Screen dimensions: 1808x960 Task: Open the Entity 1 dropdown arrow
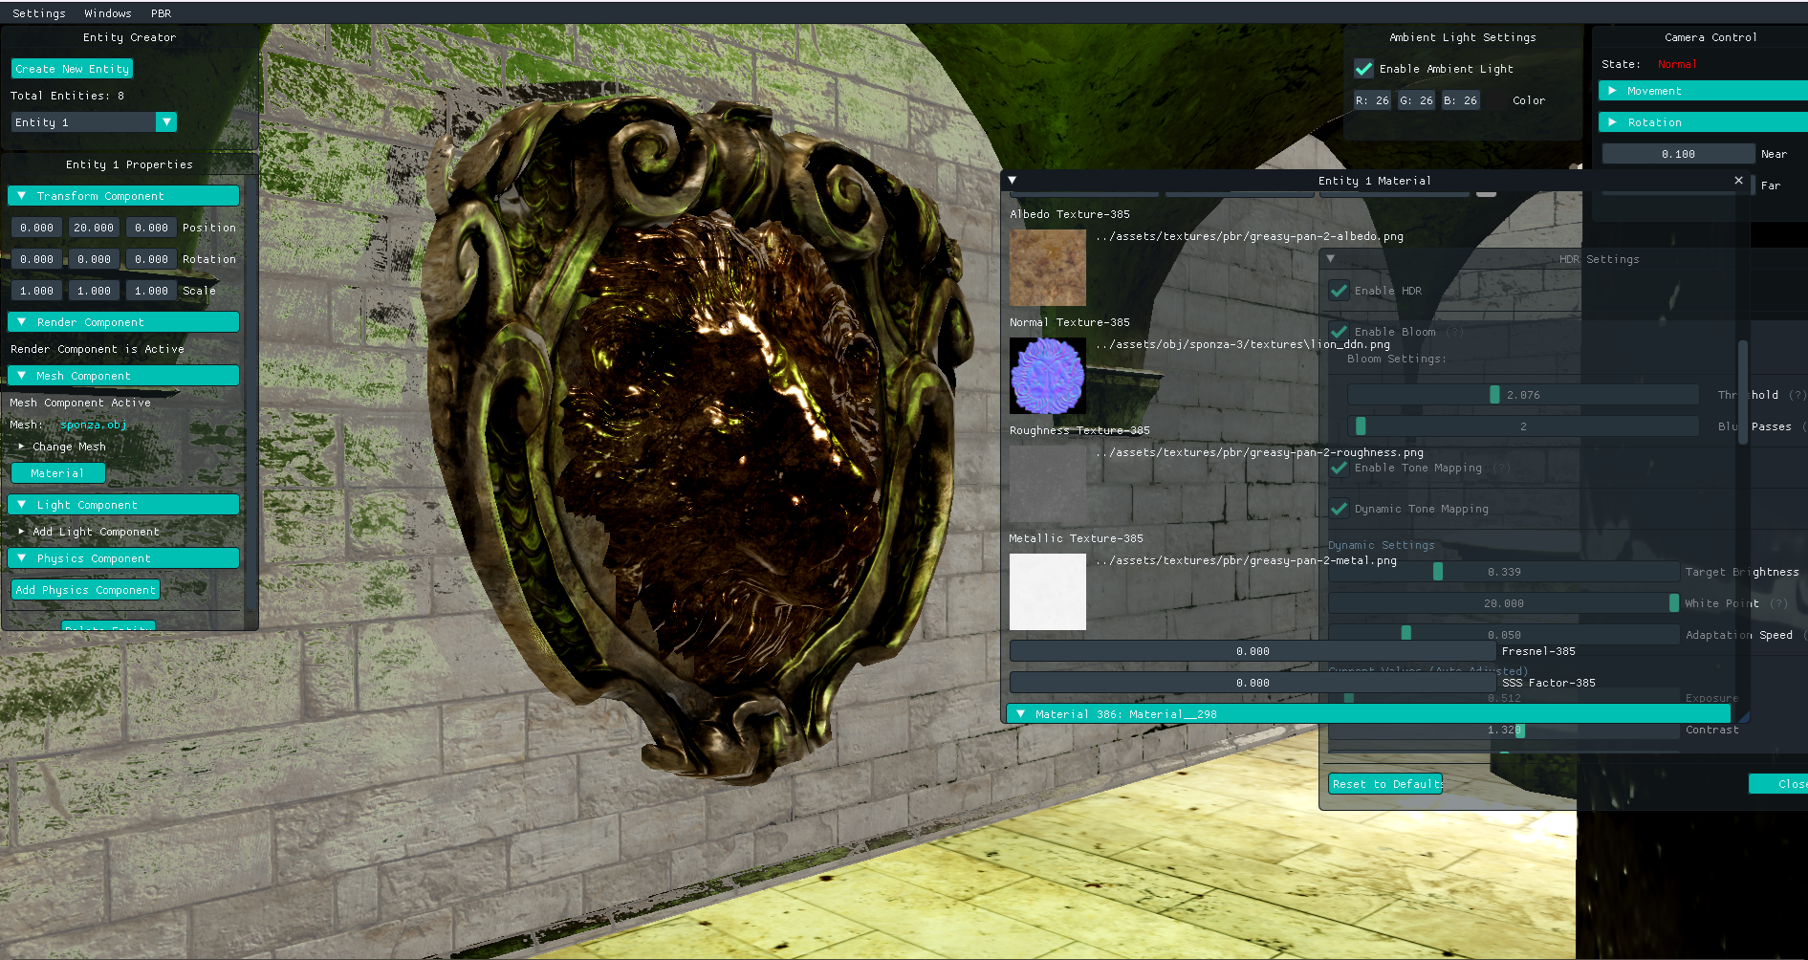[x=166, y=122]
